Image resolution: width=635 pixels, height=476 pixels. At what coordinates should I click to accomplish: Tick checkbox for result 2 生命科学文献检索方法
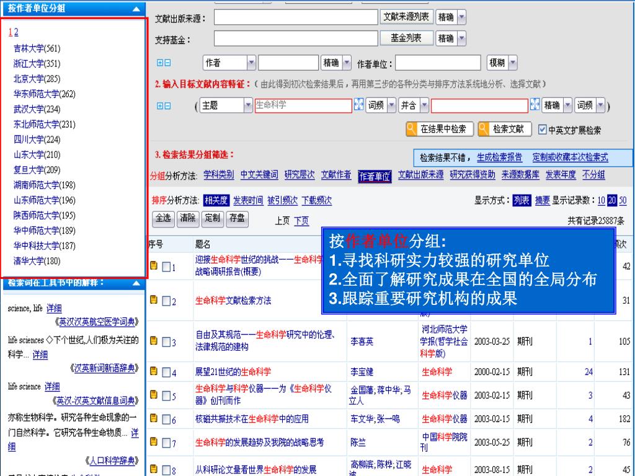coord(166,301)
